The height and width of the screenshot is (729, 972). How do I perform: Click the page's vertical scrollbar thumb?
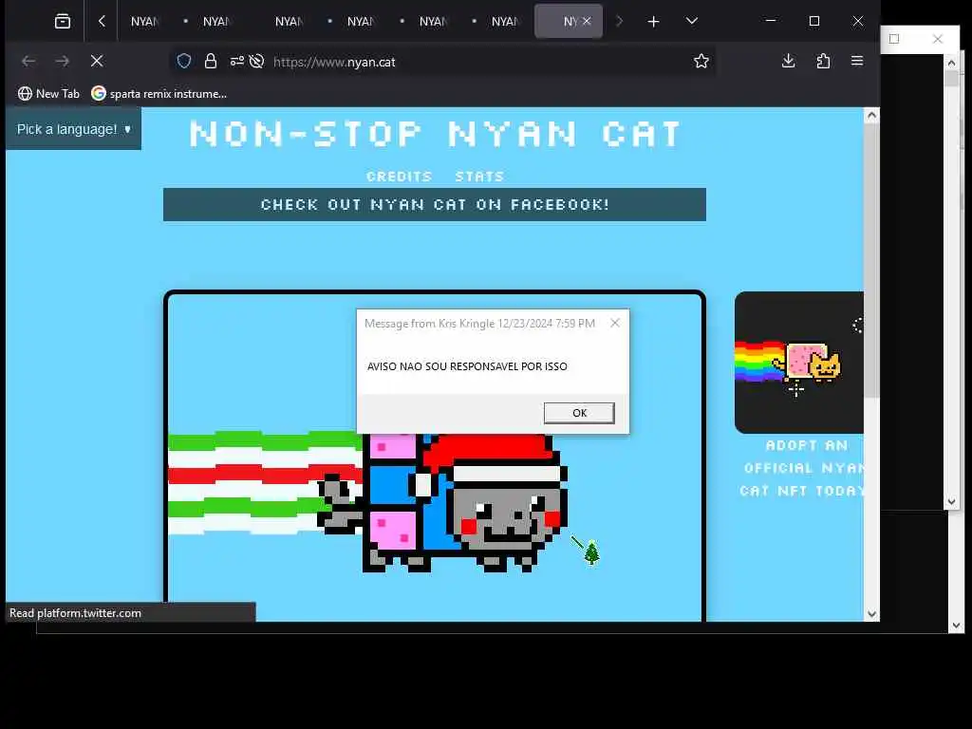click(x=871, y=260)
